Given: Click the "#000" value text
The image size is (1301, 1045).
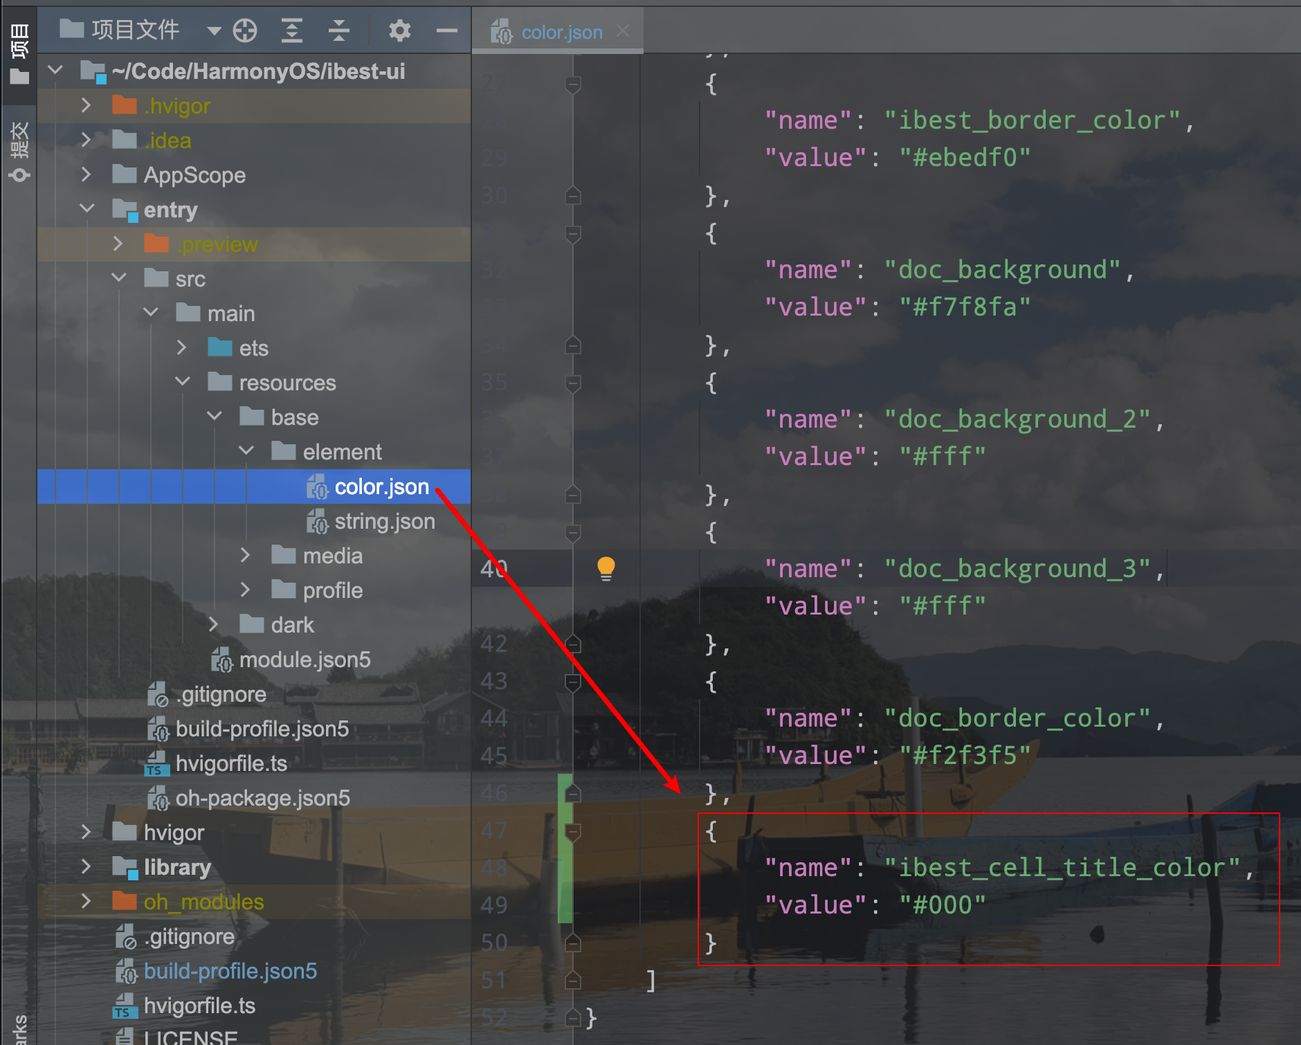Looking at the screenshot, I should pos(943,905).
